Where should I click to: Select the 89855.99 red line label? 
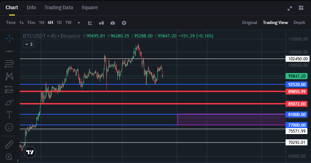(x=297, y=91)
